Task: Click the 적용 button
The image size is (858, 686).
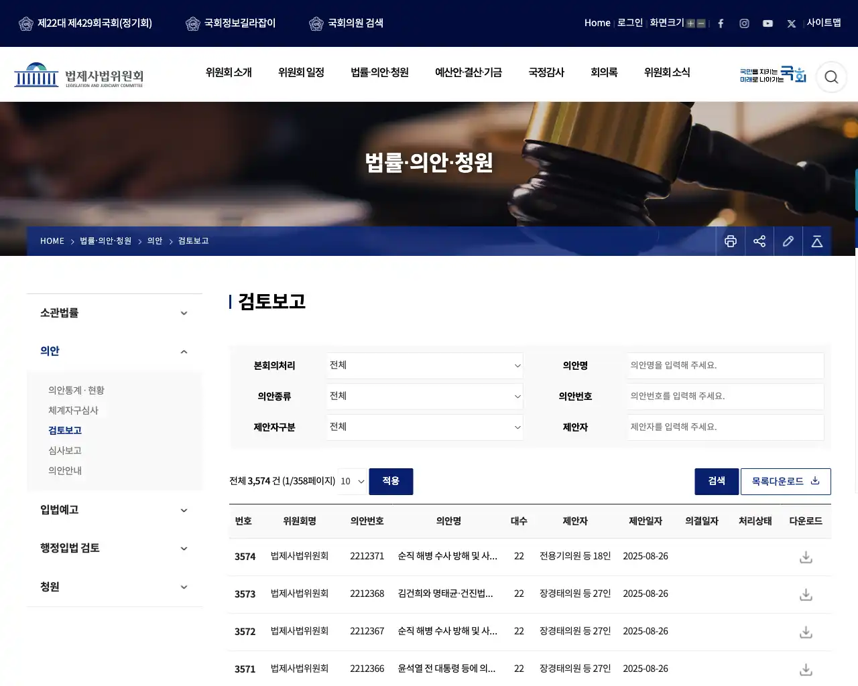Action: (391, 482)
